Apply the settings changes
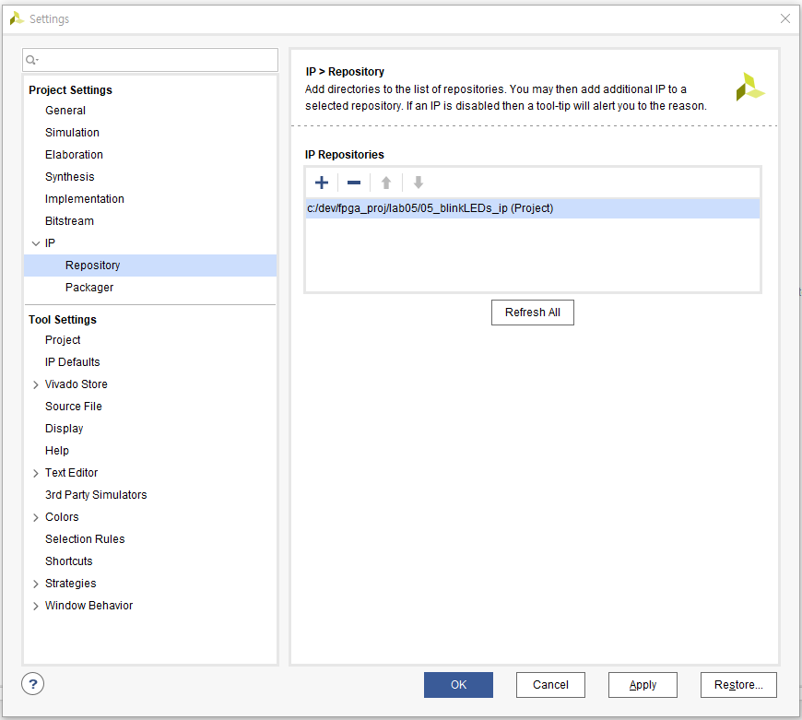The width and height of the screenshot is (802, 720). (643, 685)
